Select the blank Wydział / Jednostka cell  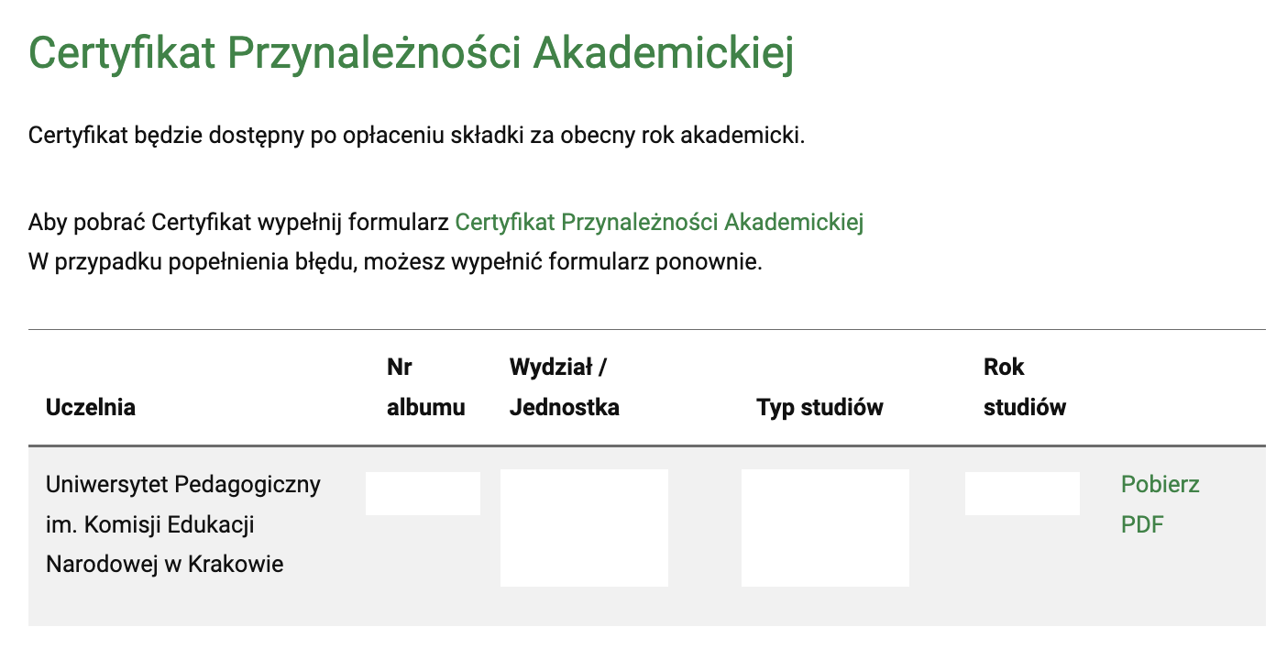pyautogui.click(x=584, y=527)
